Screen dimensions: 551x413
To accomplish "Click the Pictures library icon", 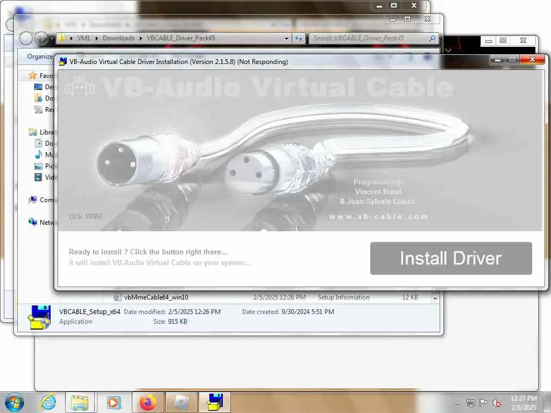I will [38, 166].
